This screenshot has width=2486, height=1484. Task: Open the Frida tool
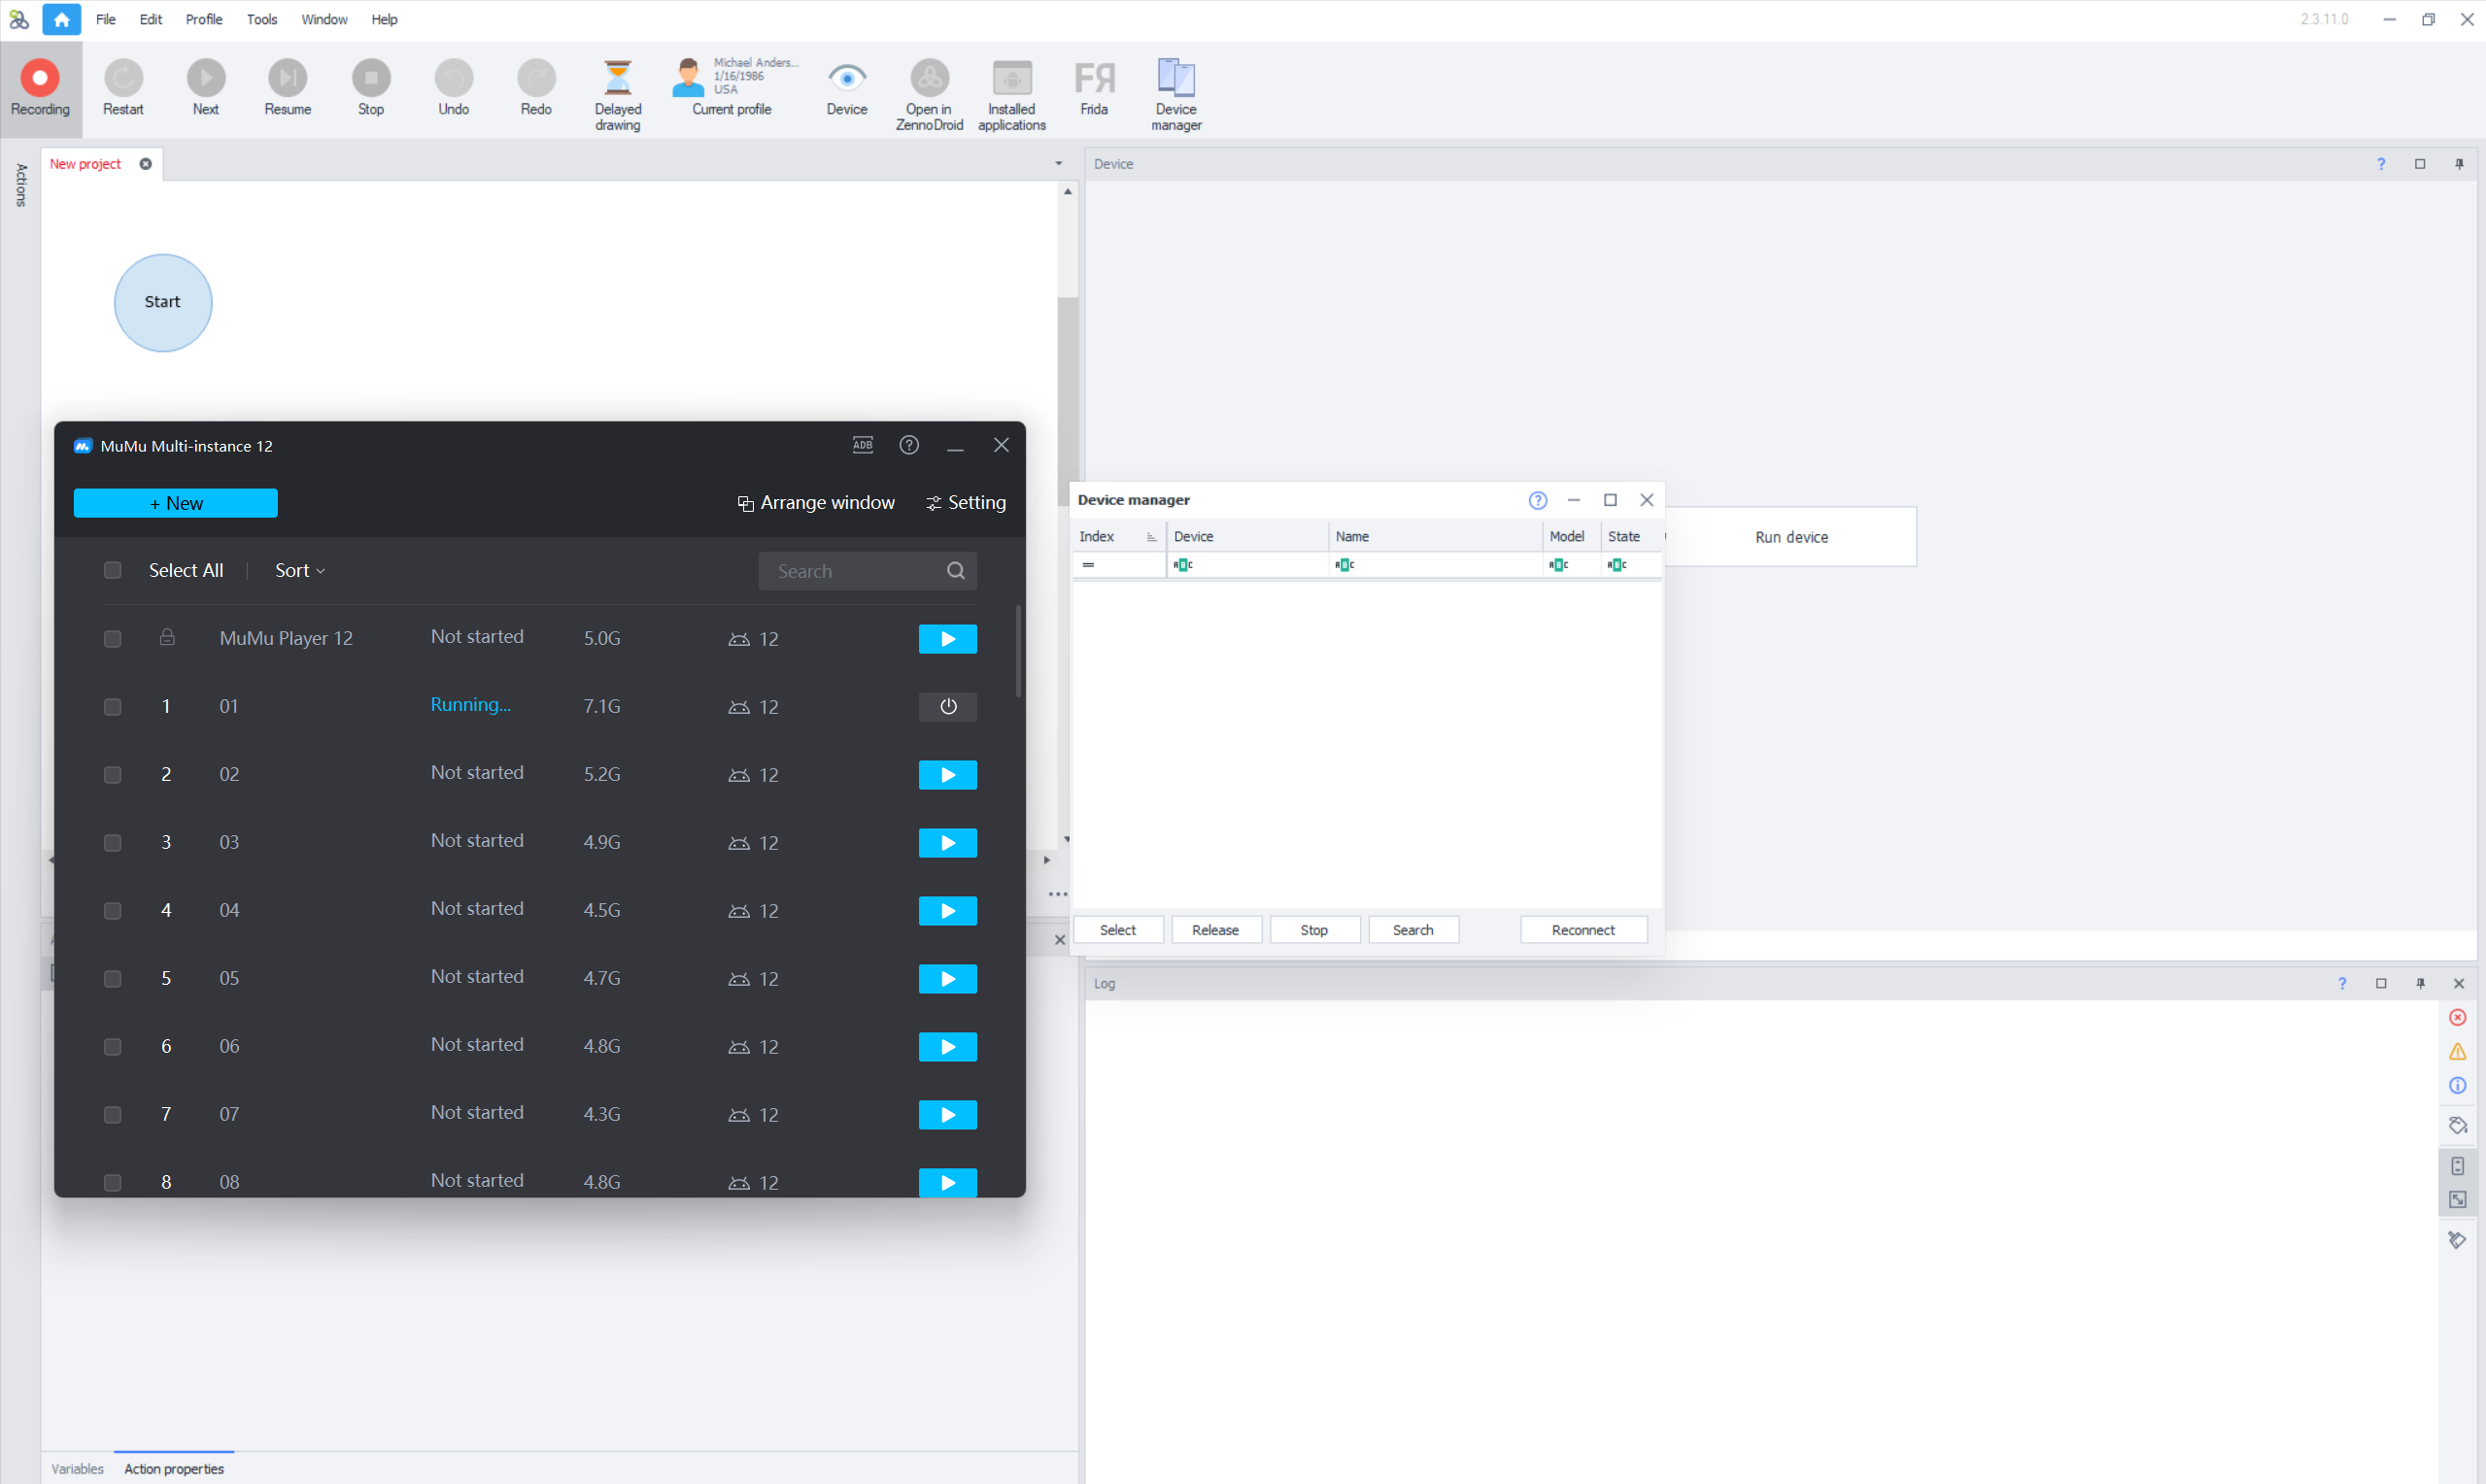click(1093, 78)
